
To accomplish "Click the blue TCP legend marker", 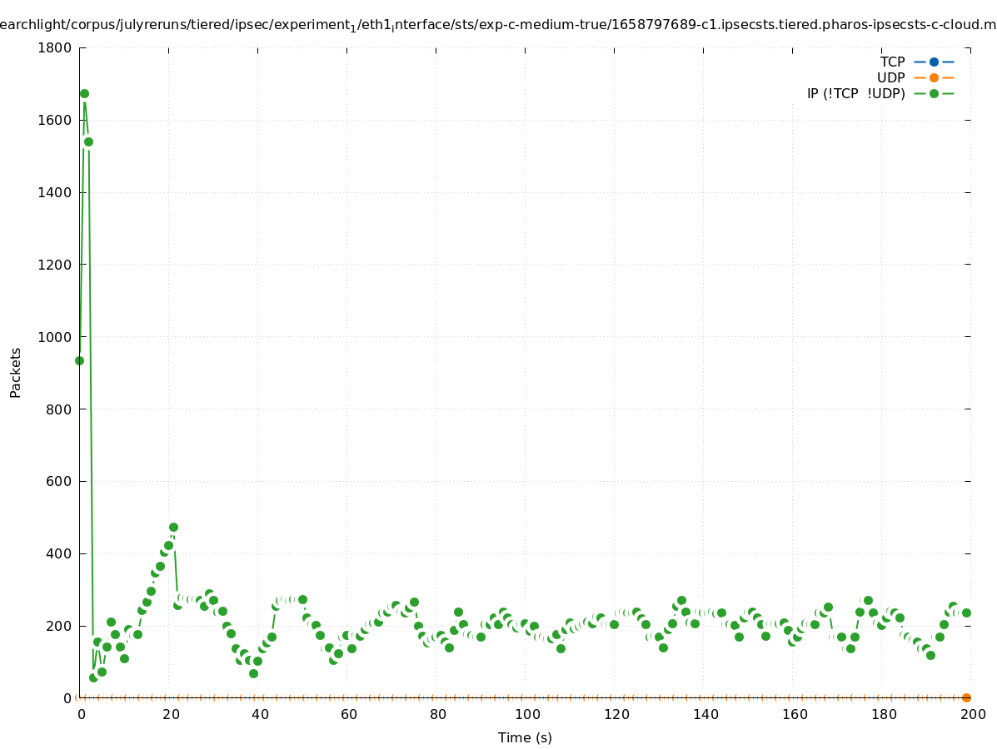I will (934, 62).
